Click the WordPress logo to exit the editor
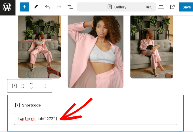 [8, 8]
